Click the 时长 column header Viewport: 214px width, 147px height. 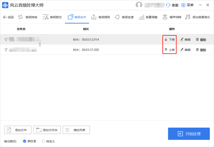pyautogui.click(x=86, y=29)
